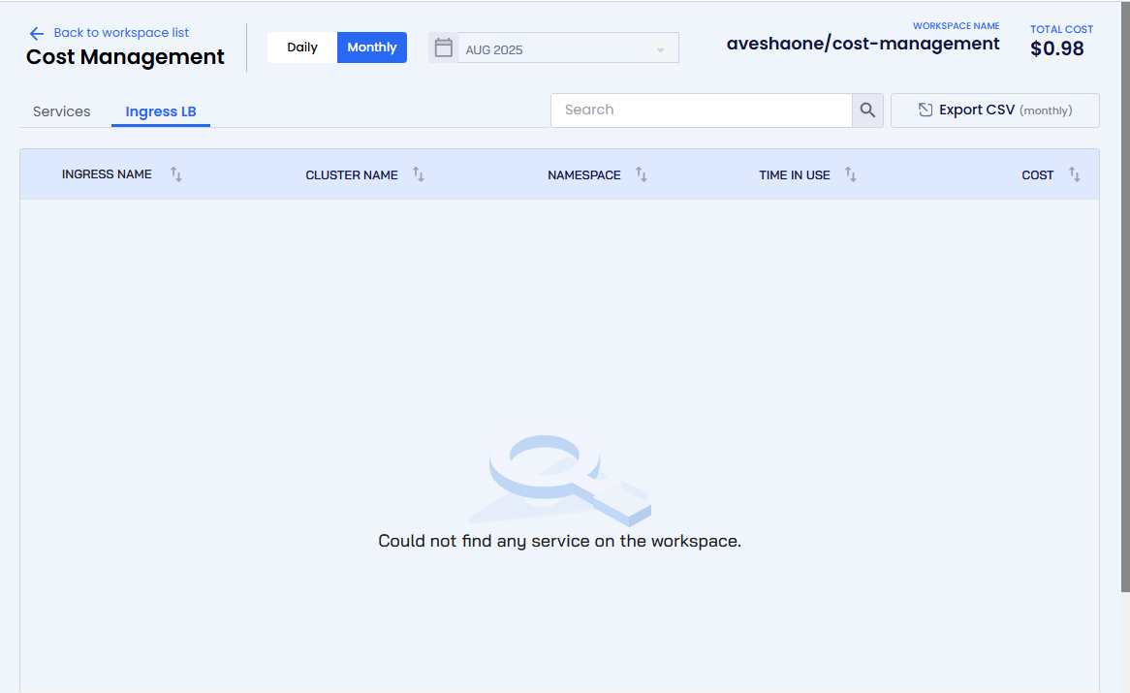Open the AUG 2025 month dropdown
The height and width of the screenshot is (693, 1130).
(562, 49)
